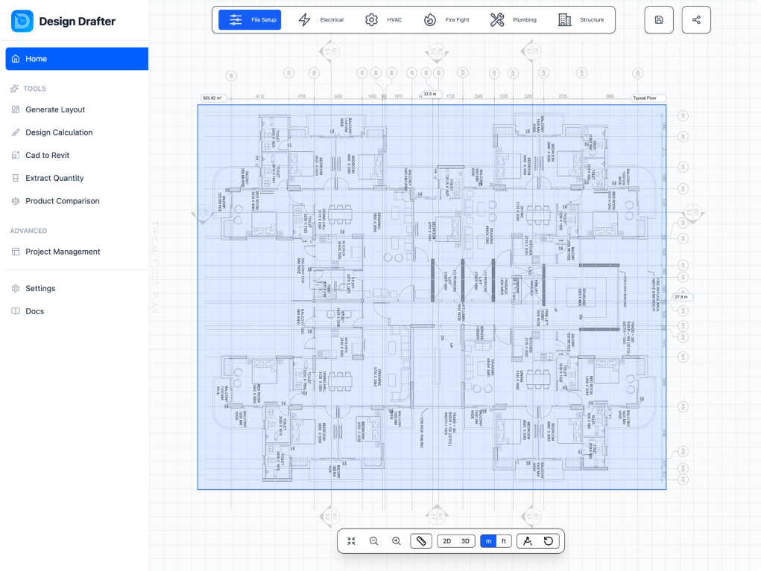Select the ruler measure tool

coord(421,541)
